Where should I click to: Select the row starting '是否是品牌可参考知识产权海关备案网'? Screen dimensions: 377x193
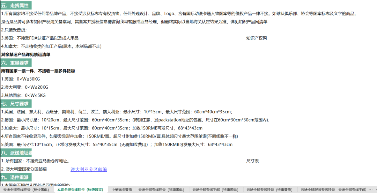(x=134, y=22)
